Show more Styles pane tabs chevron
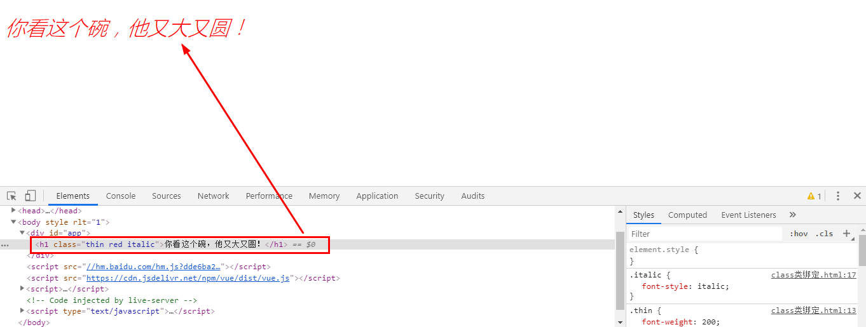Screen dimensions: 866x327 (793, 215)
